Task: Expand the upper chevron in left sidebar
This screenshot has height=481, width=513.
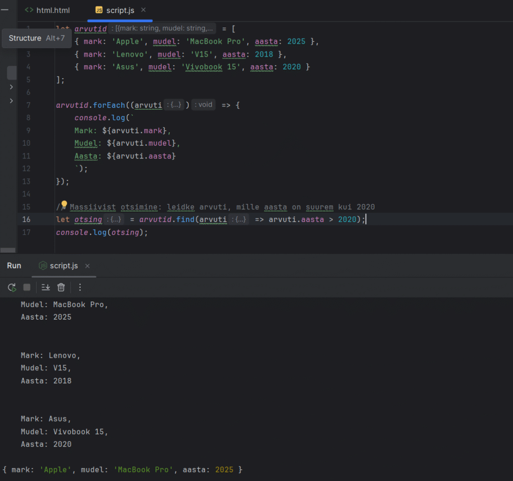Action: point(11,87)
